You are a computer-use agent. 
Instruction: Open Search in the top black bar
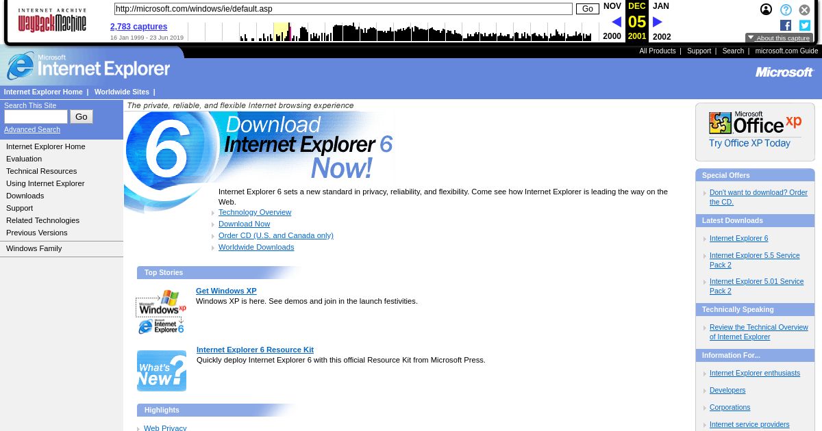[x=733, y=51]
